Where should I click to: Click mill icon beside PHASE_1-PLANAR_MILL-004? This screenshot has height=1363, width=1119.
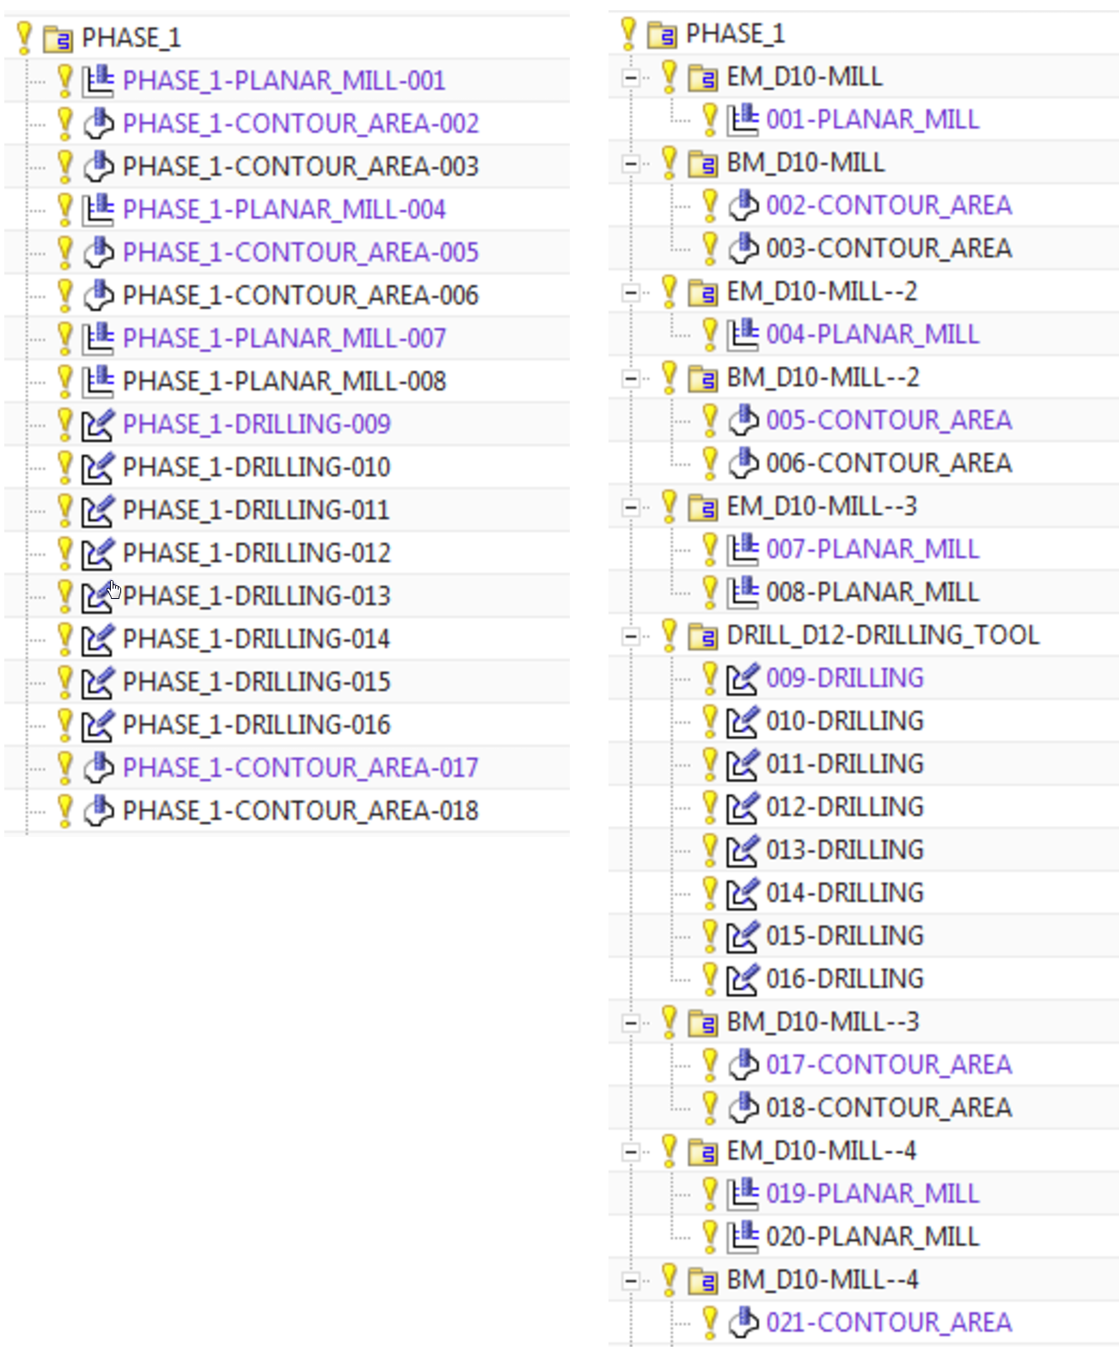coord(98,210)
